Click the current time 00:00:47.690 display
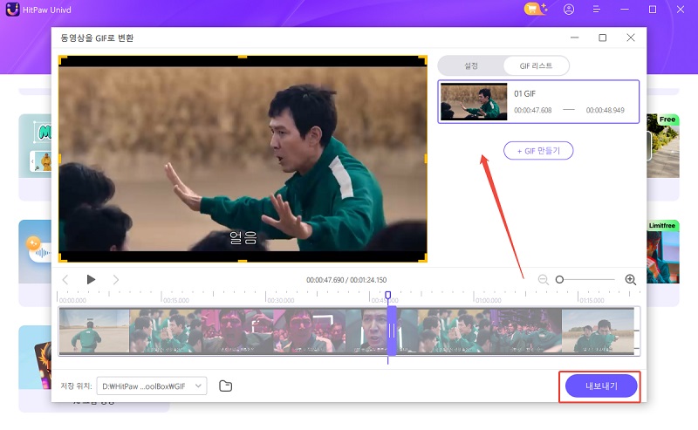 point(325,280)
